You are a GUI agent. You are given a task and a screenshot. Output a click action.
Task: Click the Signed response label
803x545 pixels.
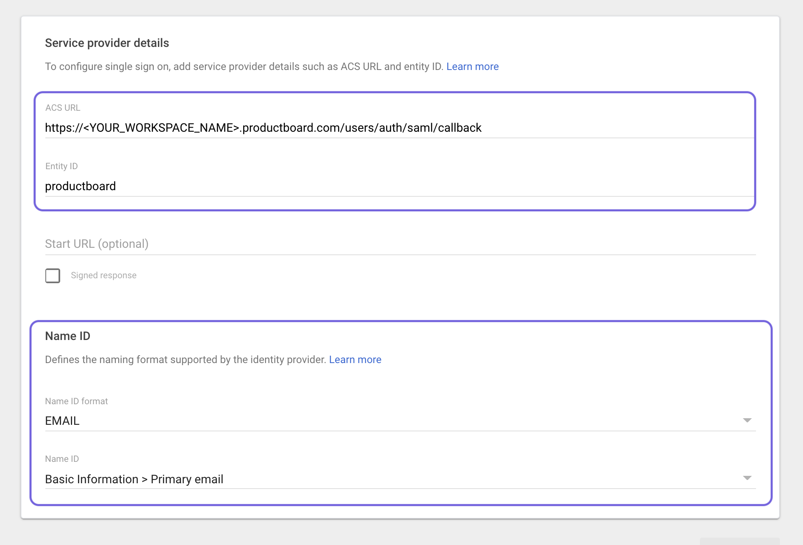[x=103, y=275]
